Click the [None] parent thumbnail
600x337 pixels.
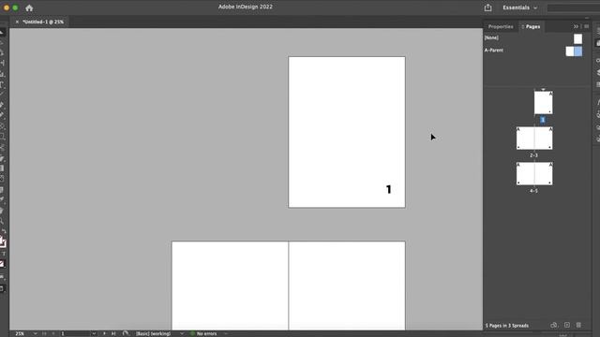point(577,38)
